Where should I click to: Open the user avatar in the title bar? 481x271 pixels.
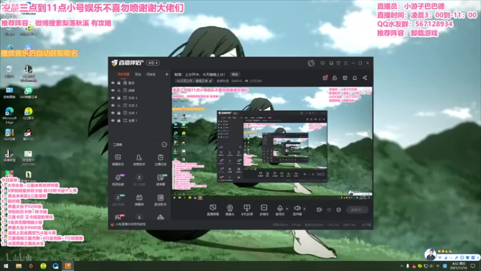(311, 63)
